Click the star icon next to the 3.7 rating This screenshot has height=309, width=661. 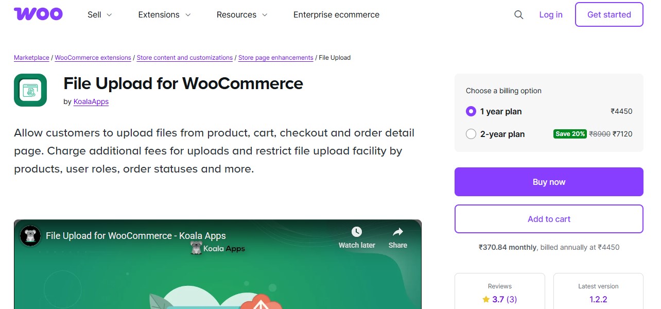tap(485, 299)
